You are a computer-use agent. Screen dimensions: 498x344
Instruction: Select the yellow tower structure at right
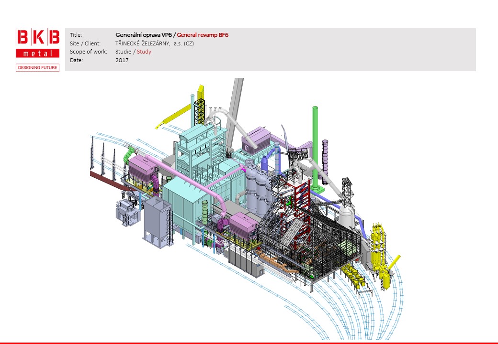[378, 248]
